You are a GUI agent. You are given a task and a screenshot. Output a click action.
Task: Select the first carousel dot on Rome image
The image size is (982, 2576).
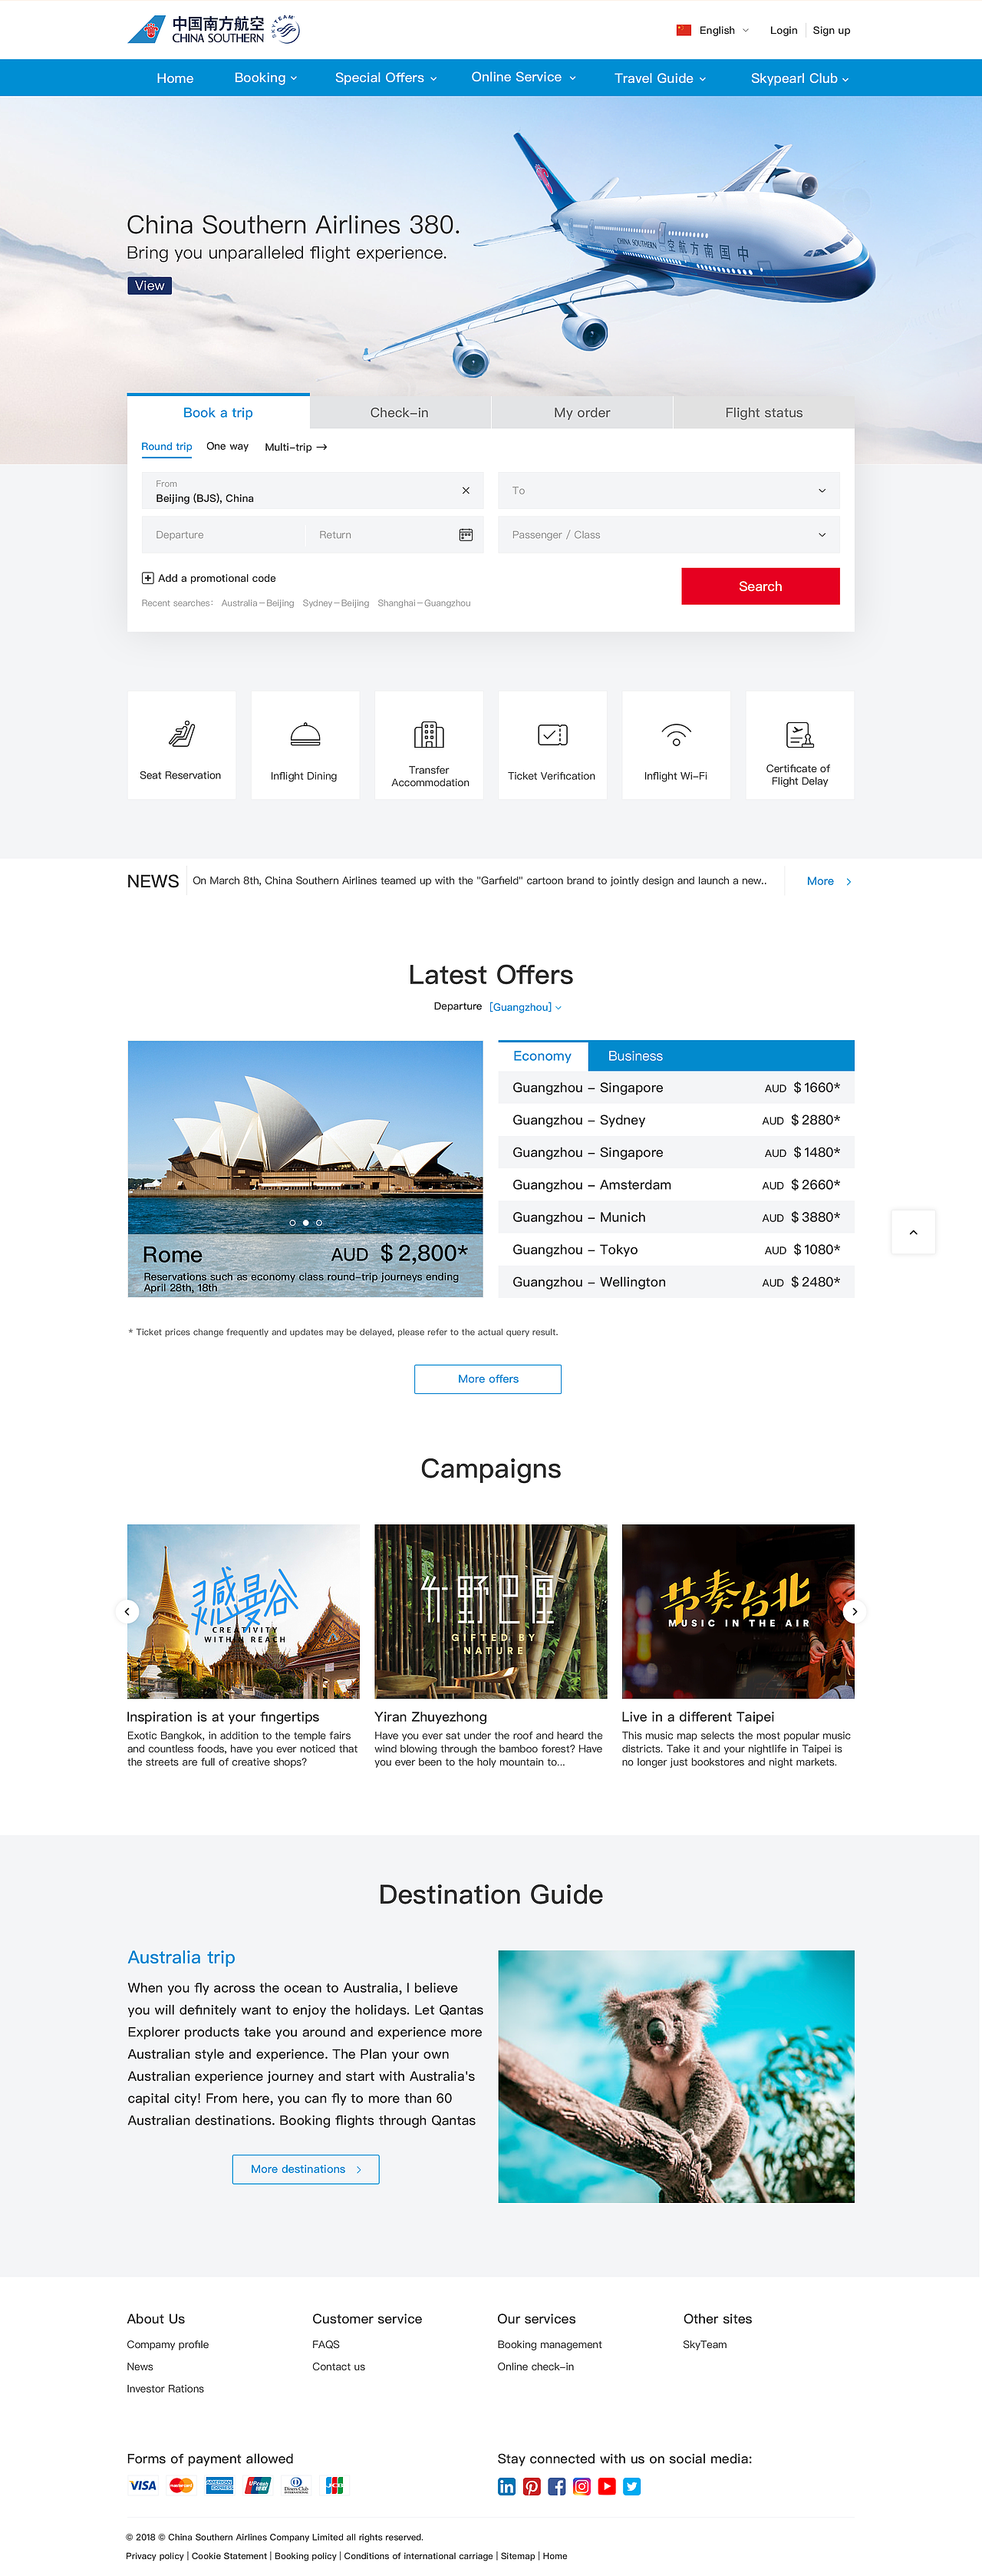click(x=293, y=1223)
